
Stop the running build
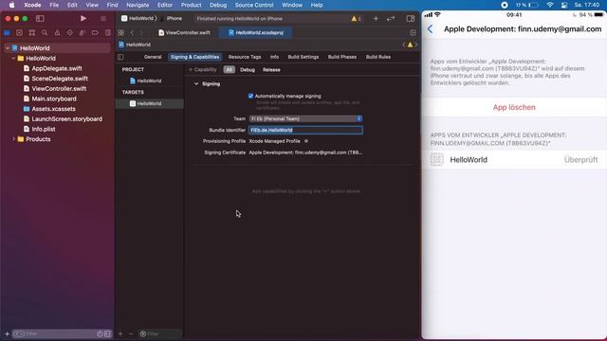[x=103, y=19]
